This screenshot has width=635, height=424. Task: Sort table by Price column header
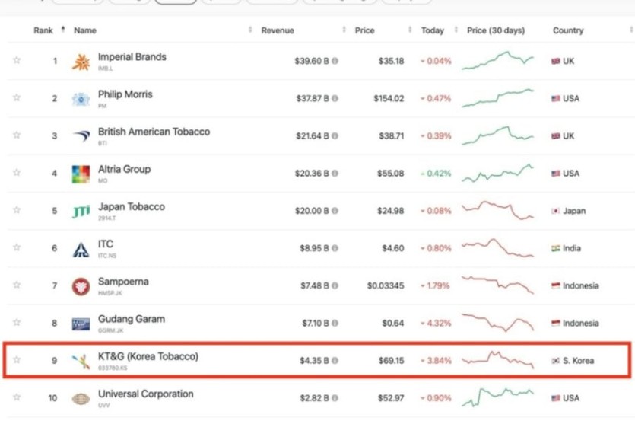click(x=364, y=30)
